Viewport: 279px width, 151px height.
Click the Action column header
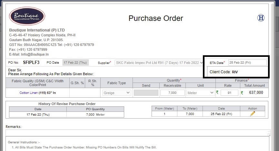click(253, 109)
